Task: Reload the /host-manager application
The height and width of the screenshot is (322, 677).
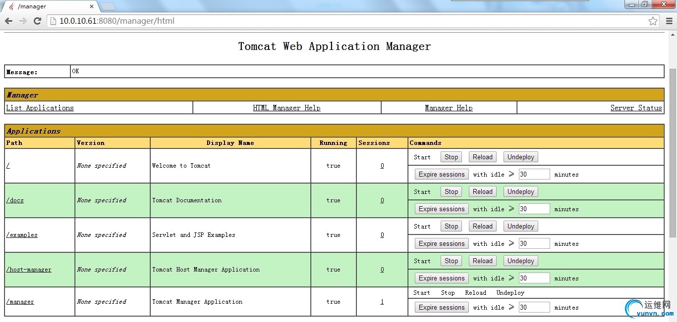Action: pos(483,261)
